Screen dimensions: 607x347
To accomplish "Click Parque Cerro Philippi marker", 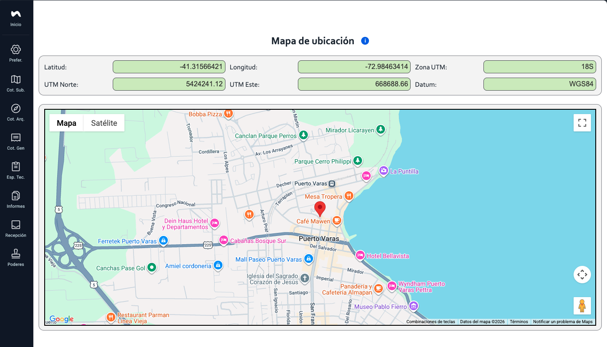I will 357,161.
